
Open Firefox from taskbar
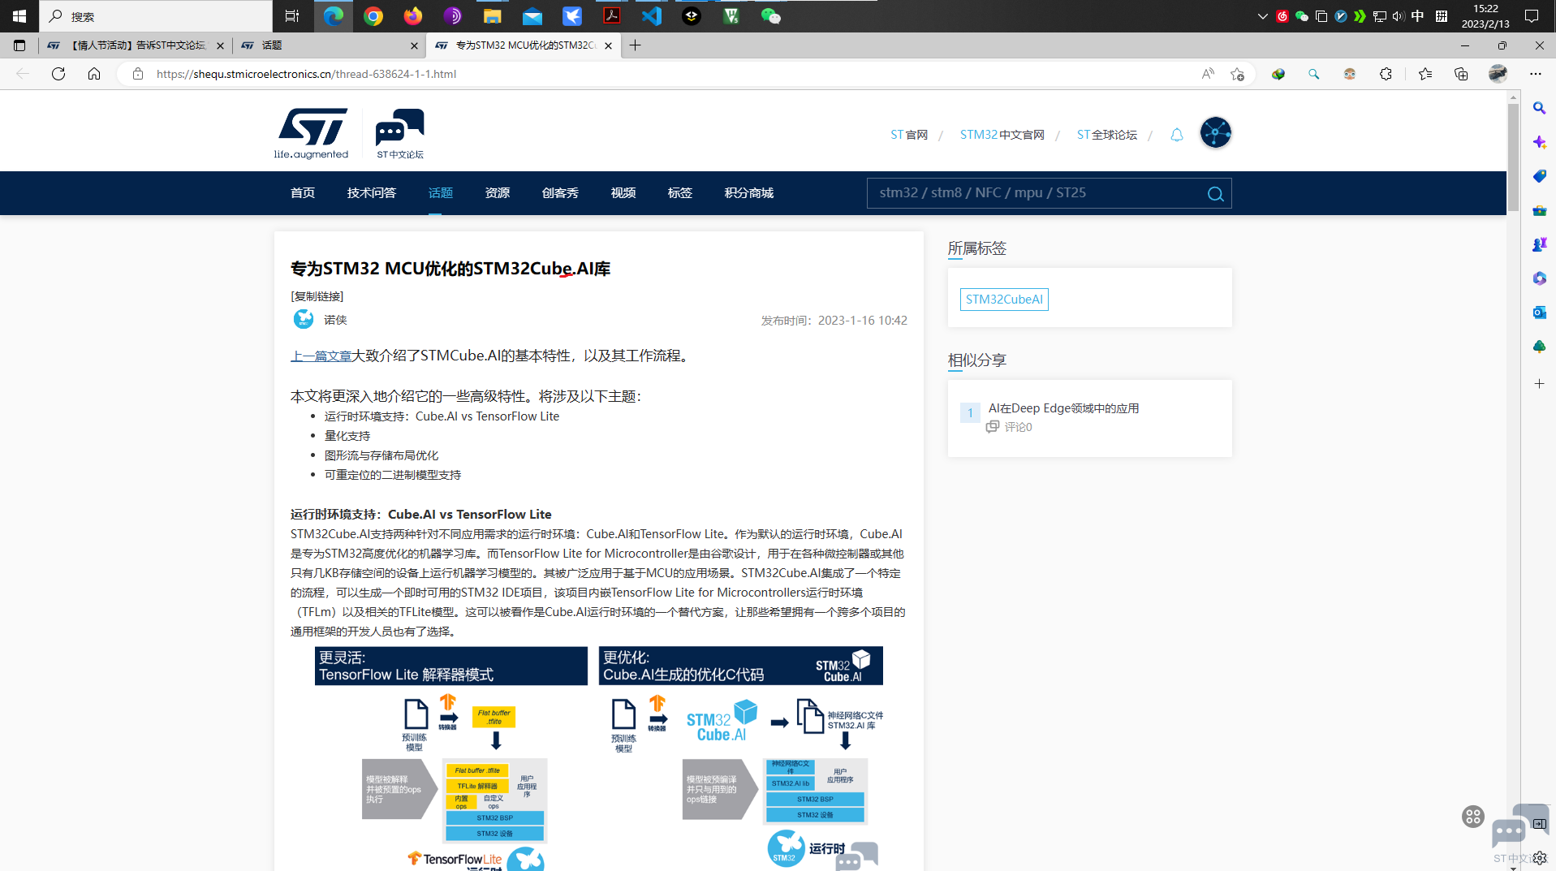pos(413,16)
